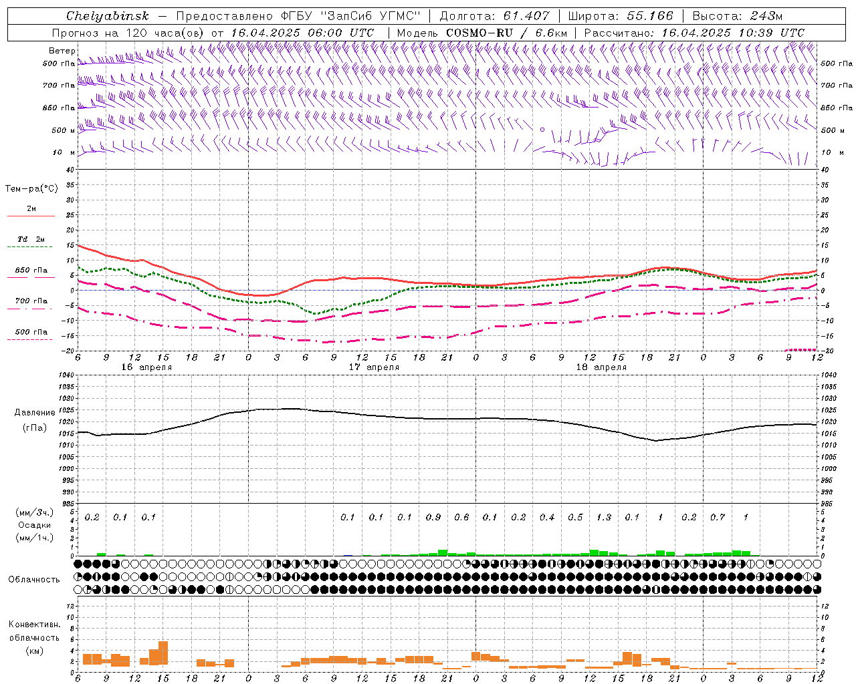Click the 'Ветер' wind panel label
Viewport: 856px width, 684px height.
click(x=62, y=51)
